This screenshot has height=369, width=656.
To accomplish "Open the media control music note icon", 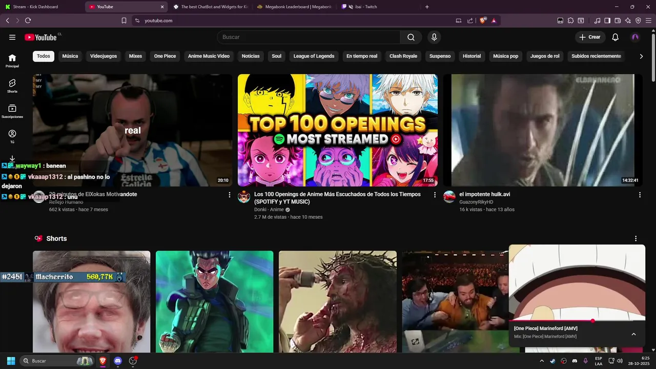I will pyautogui.click(x=597, y=20).
